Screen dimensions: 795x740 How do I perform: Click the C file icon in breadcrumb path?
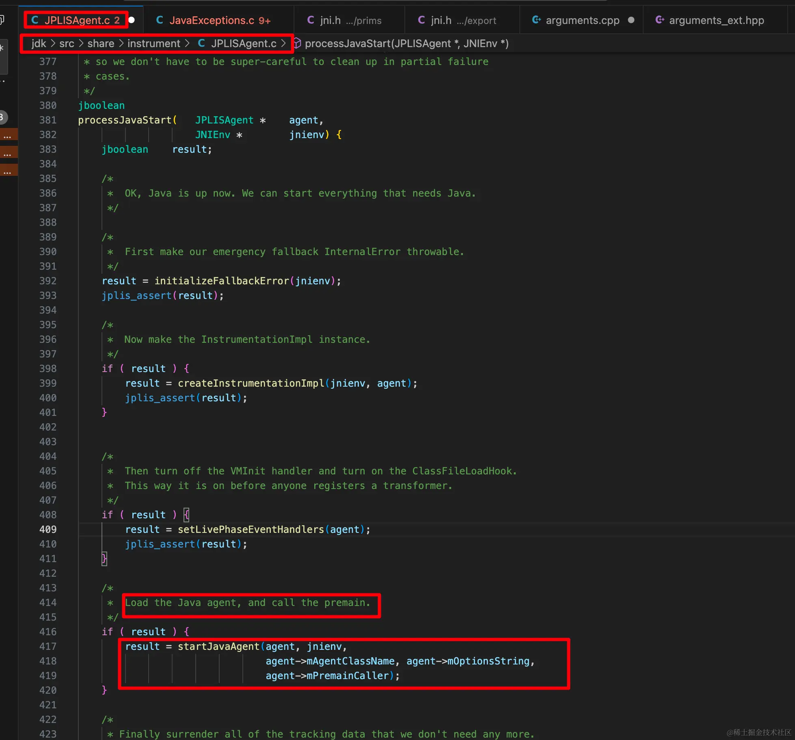coord(201,43)
